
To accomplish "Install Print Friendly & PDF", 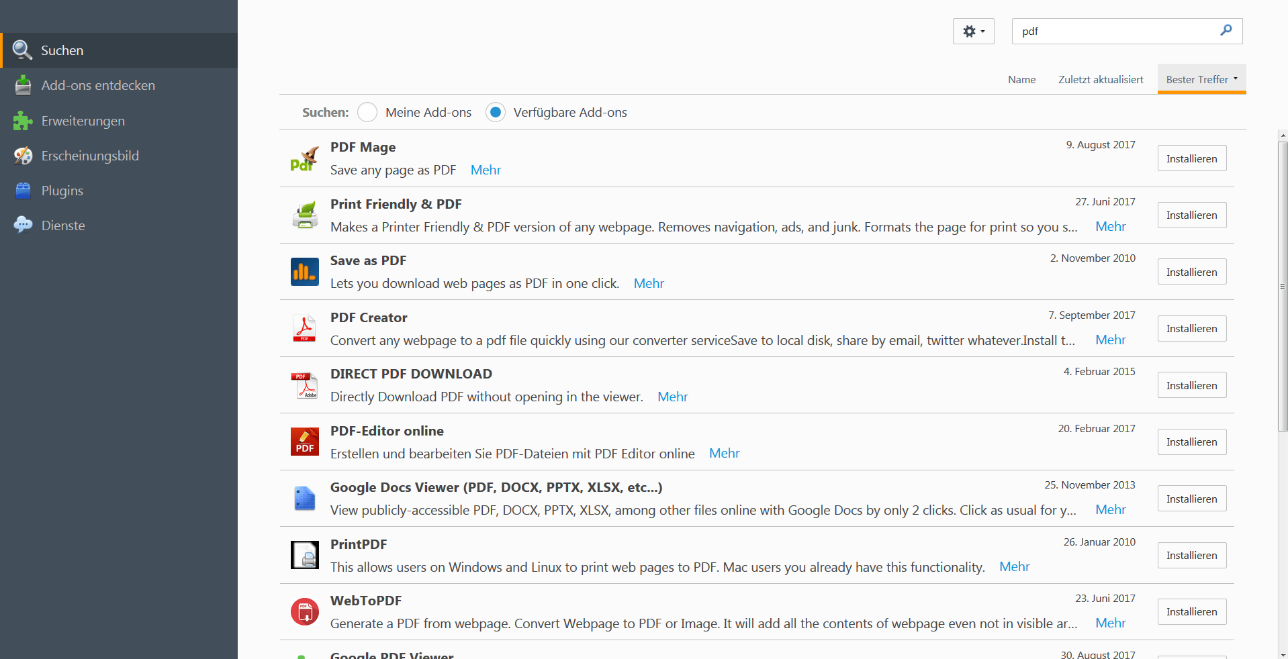I will 1192,215.
